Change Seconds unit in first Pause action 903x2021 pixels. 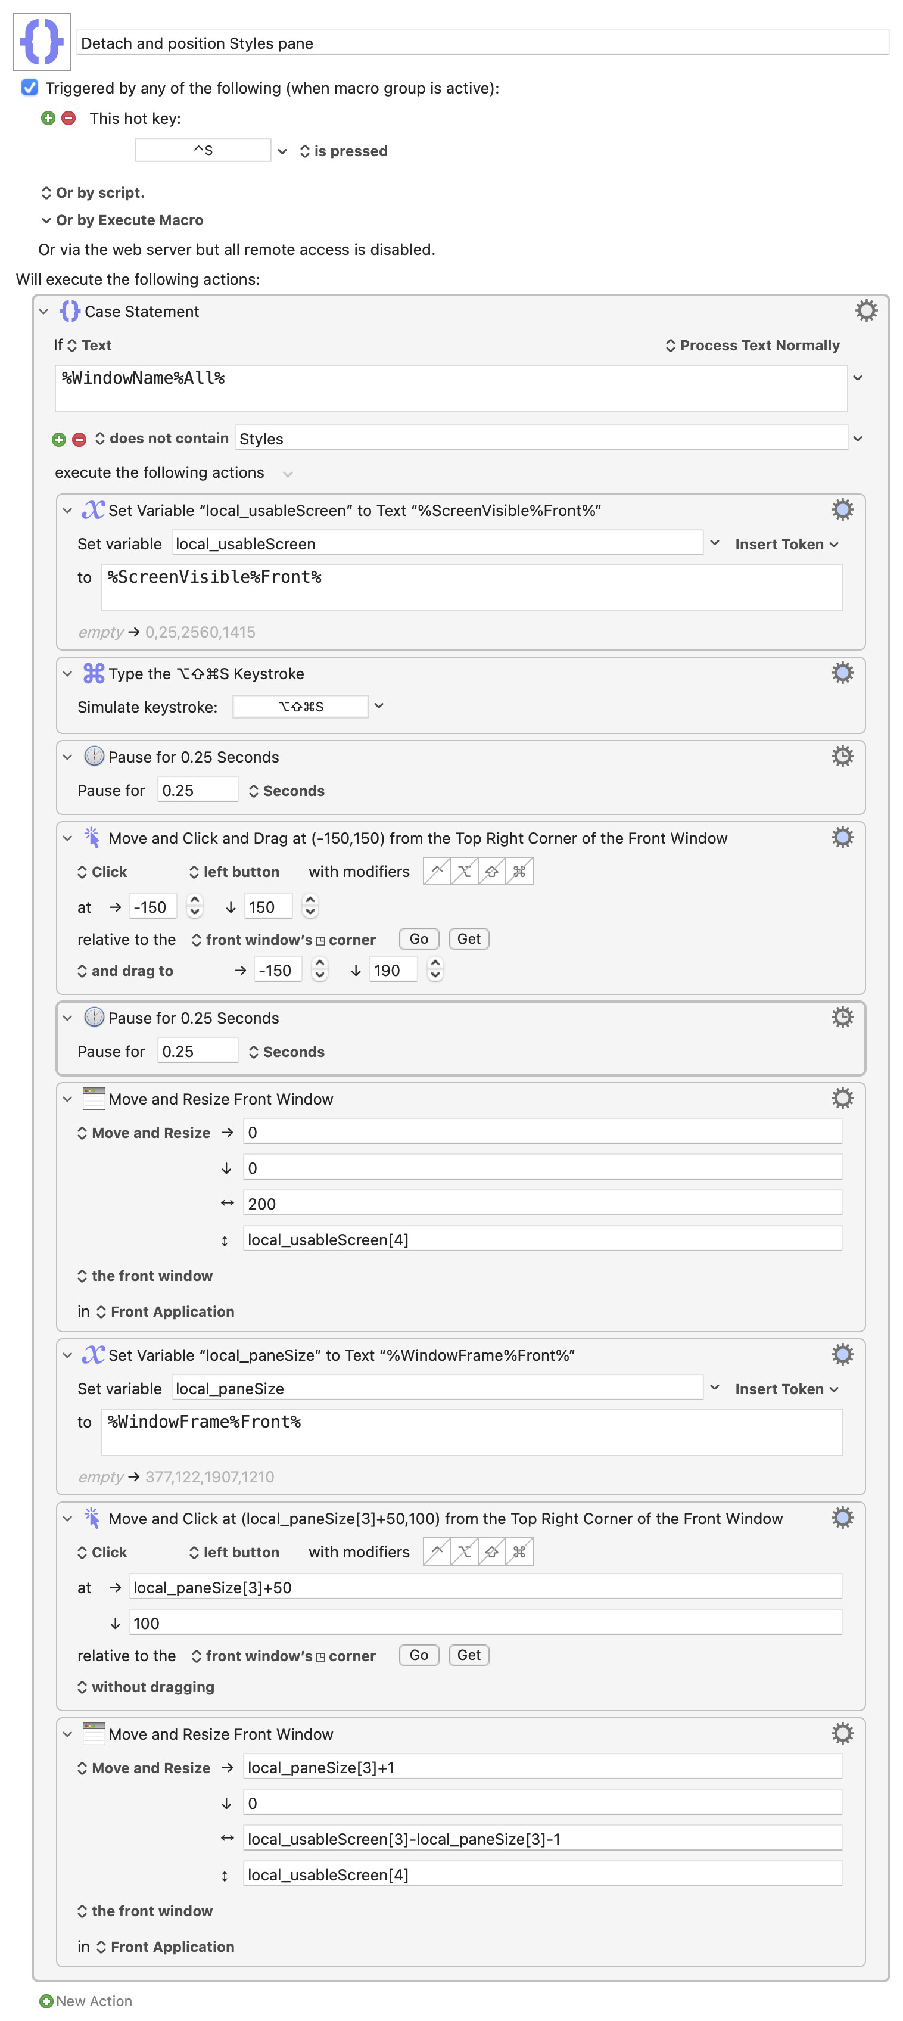click(x=287, y=791)
